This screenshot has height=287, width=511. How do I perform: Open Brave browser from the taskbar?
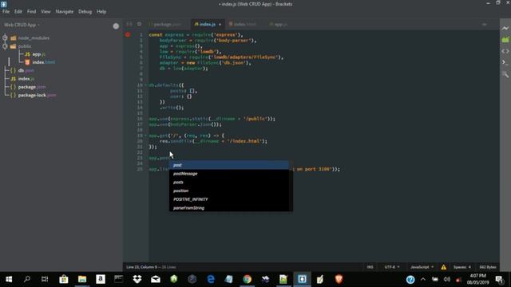(339, 279)
